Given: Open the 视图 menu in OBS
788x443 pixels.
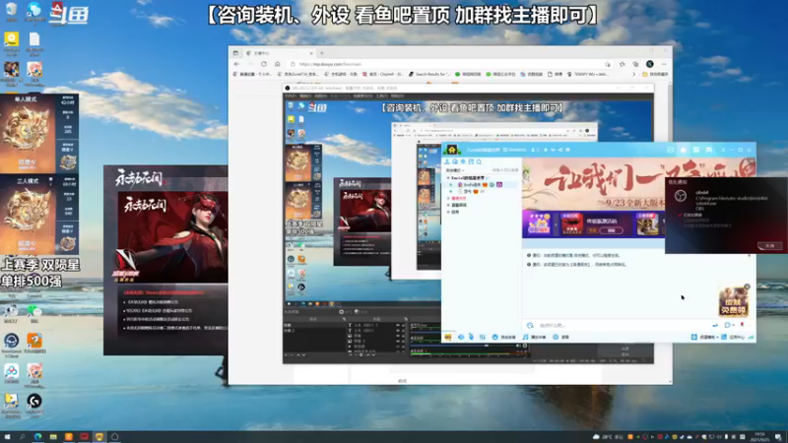Looking at the screenshot, I should [321, 95].
